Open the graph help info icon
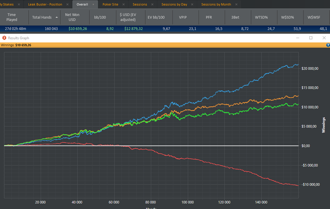The image size is (330, 209). (328, 45)
